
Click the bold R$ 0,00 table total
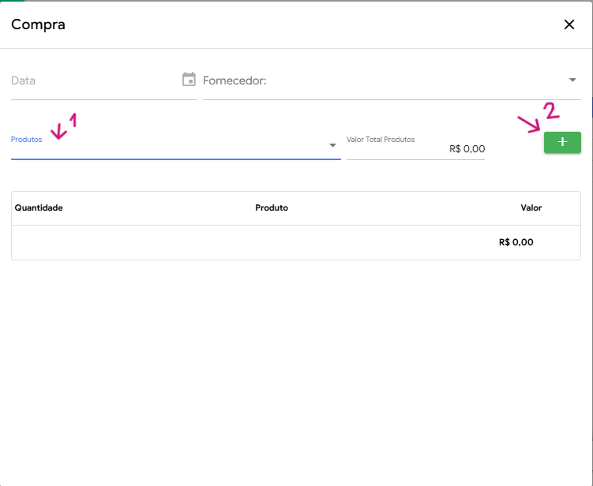[x=516, y=242]
